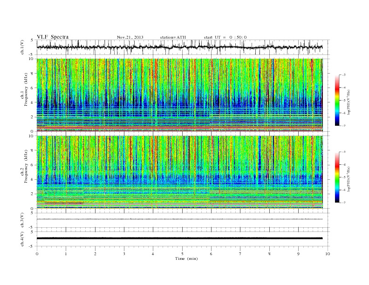Screen dimensions: 369x285
Task: Click the ch.1 colorbar "-7" tick value
Action: [x=344, y=126]
